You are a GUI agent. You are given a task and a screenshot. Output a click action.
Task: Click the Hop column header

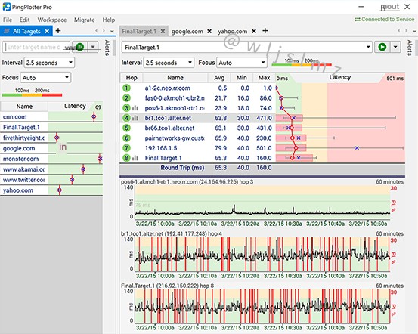[132, 78]
